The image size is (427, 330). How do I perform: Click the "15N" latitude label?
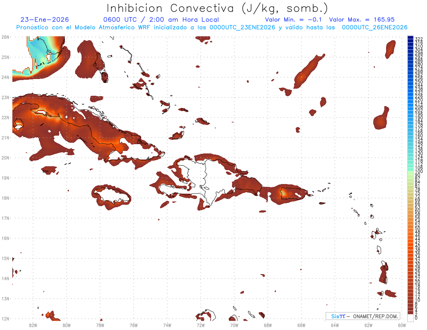5,258
